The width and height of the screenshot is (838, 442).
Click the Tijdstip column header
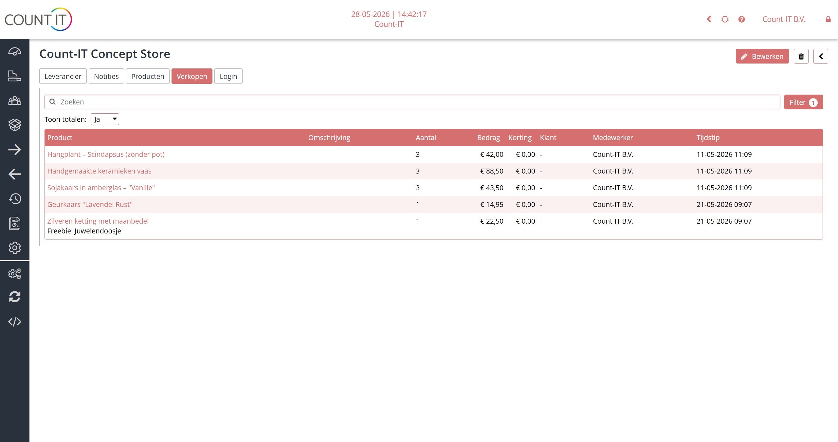[x=708, y=138]
